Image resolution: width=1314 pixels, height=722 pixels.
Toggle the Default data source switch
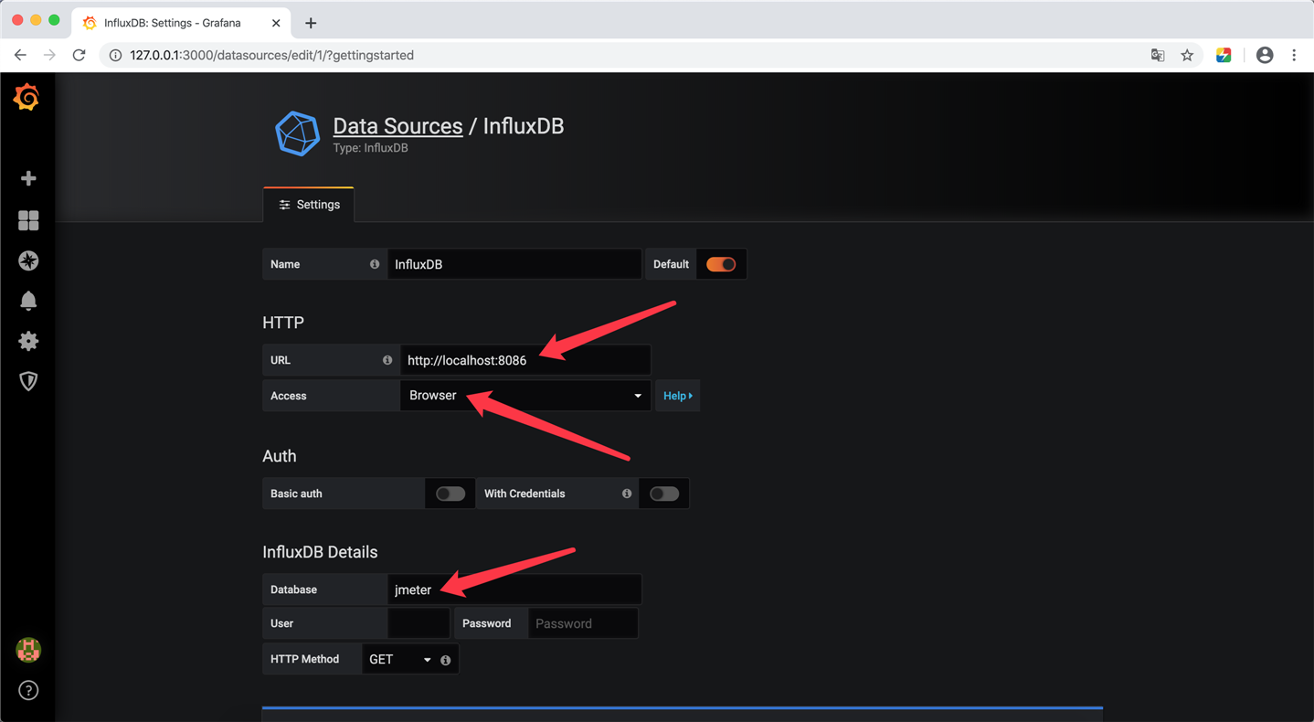coord(721,264)
